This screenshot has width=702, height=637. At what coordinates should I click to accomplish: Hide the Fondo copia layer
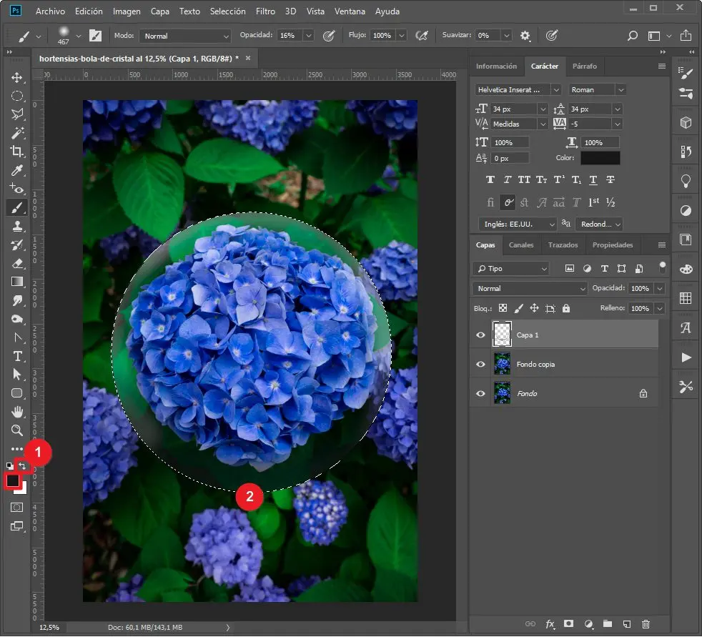tap(480, 364)
